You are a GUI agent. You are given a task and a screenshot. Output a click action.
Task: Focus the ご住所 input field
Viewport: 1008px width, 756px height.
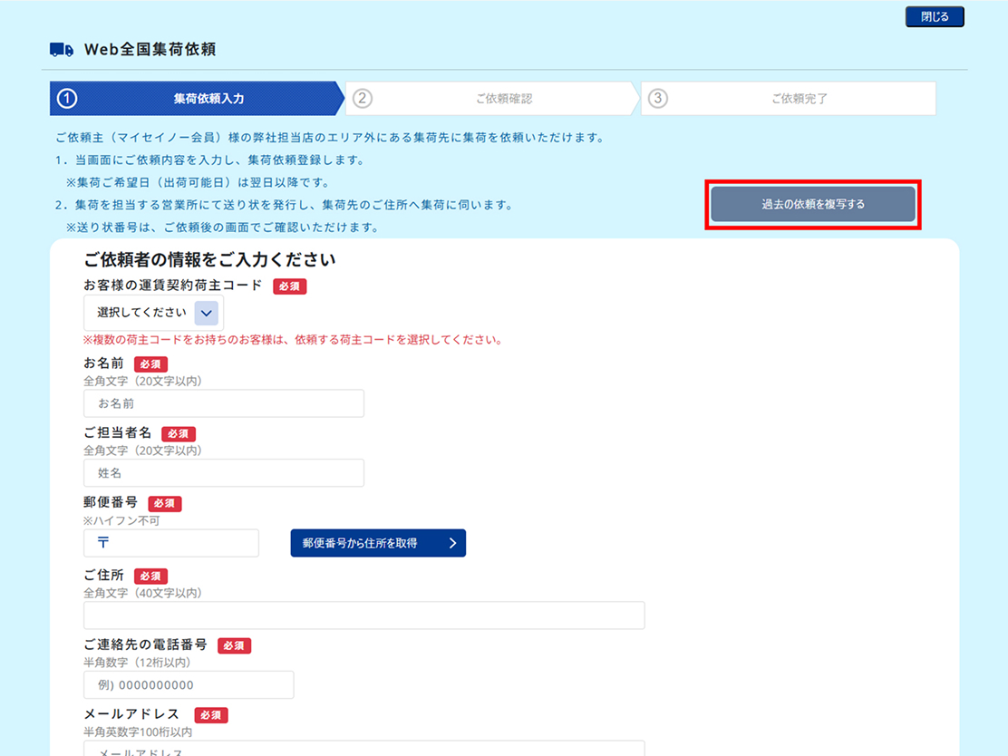[363, 615]
